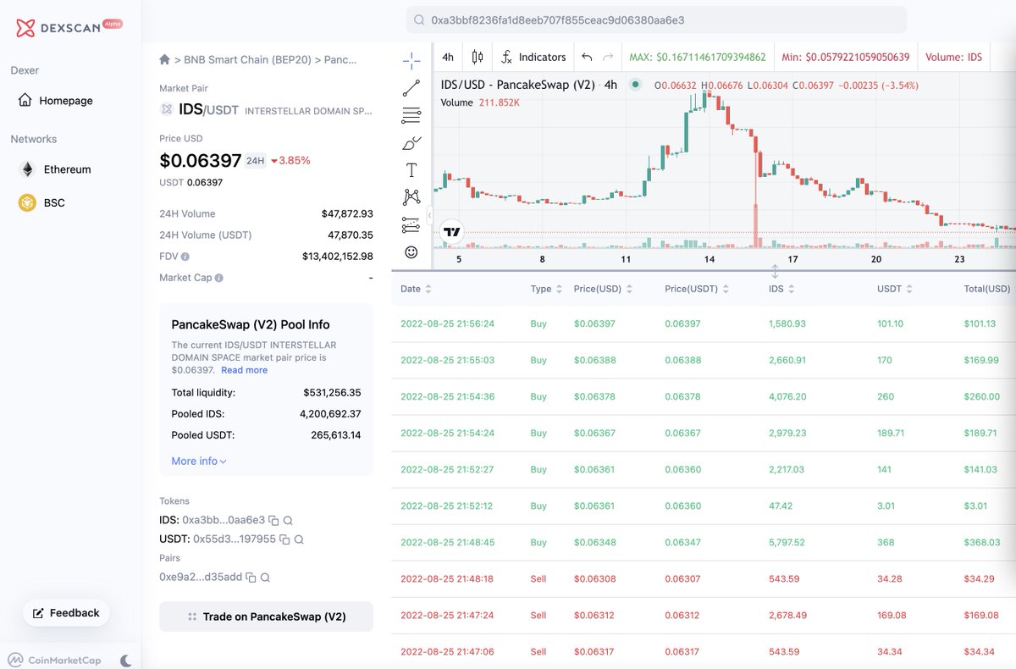Open the chart patterns tool
This screenshot has height=669, width=1016.
coord(411,197)
